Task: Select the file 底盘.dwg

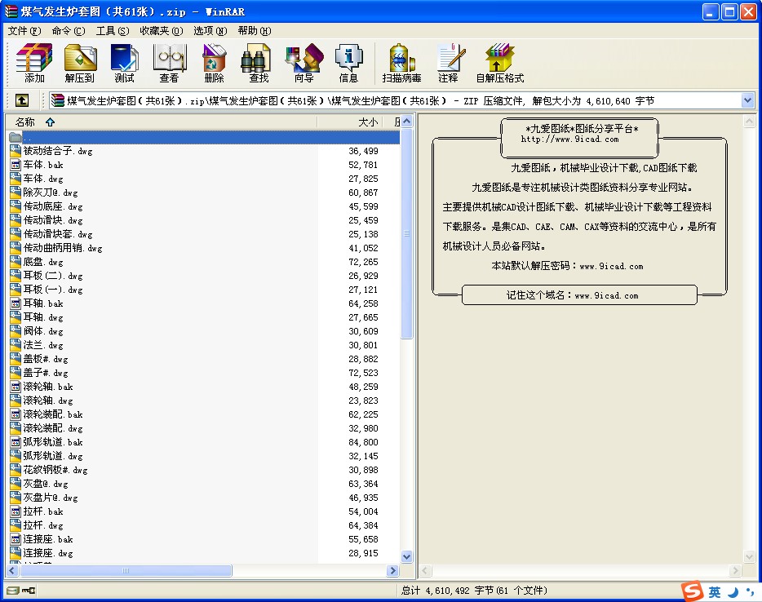Action: [x=43, y=262]
